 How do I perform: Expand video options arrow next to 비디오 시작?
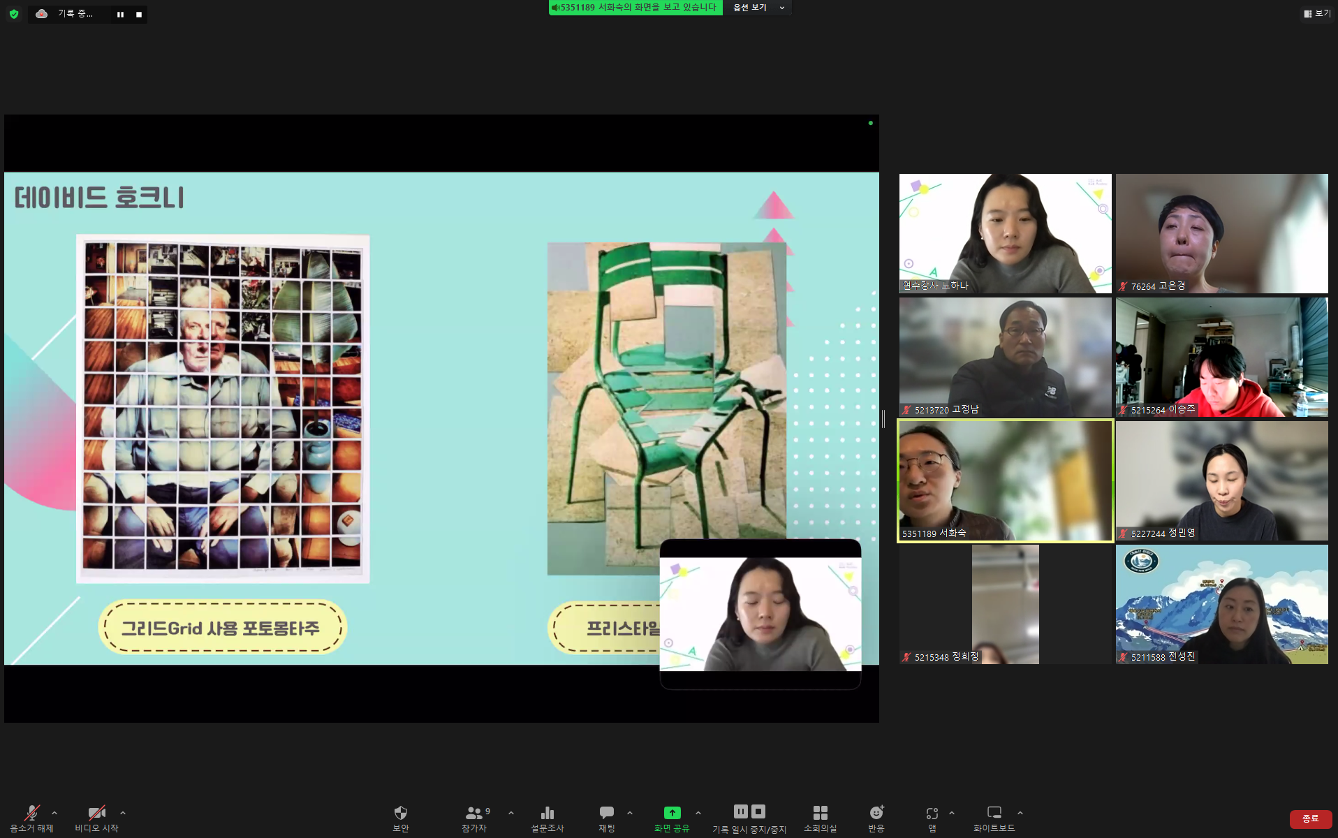(x=123, y=813)
